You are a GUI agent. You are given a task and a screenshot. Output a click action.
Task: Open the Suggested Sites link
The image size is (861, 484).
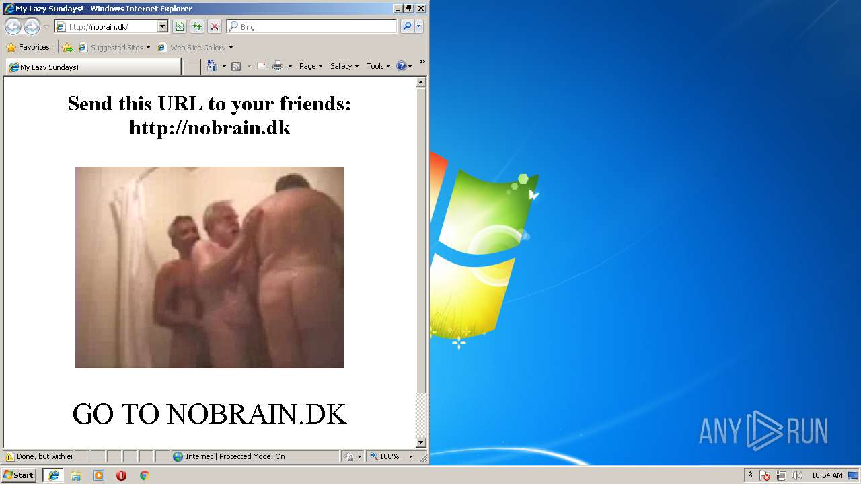pos(114,48)
